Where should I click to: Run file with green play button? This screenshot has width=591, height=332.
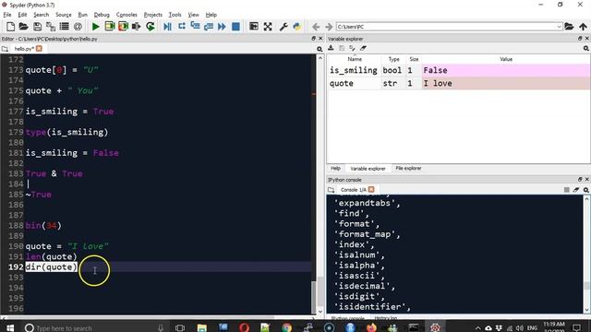coord(96,27)
